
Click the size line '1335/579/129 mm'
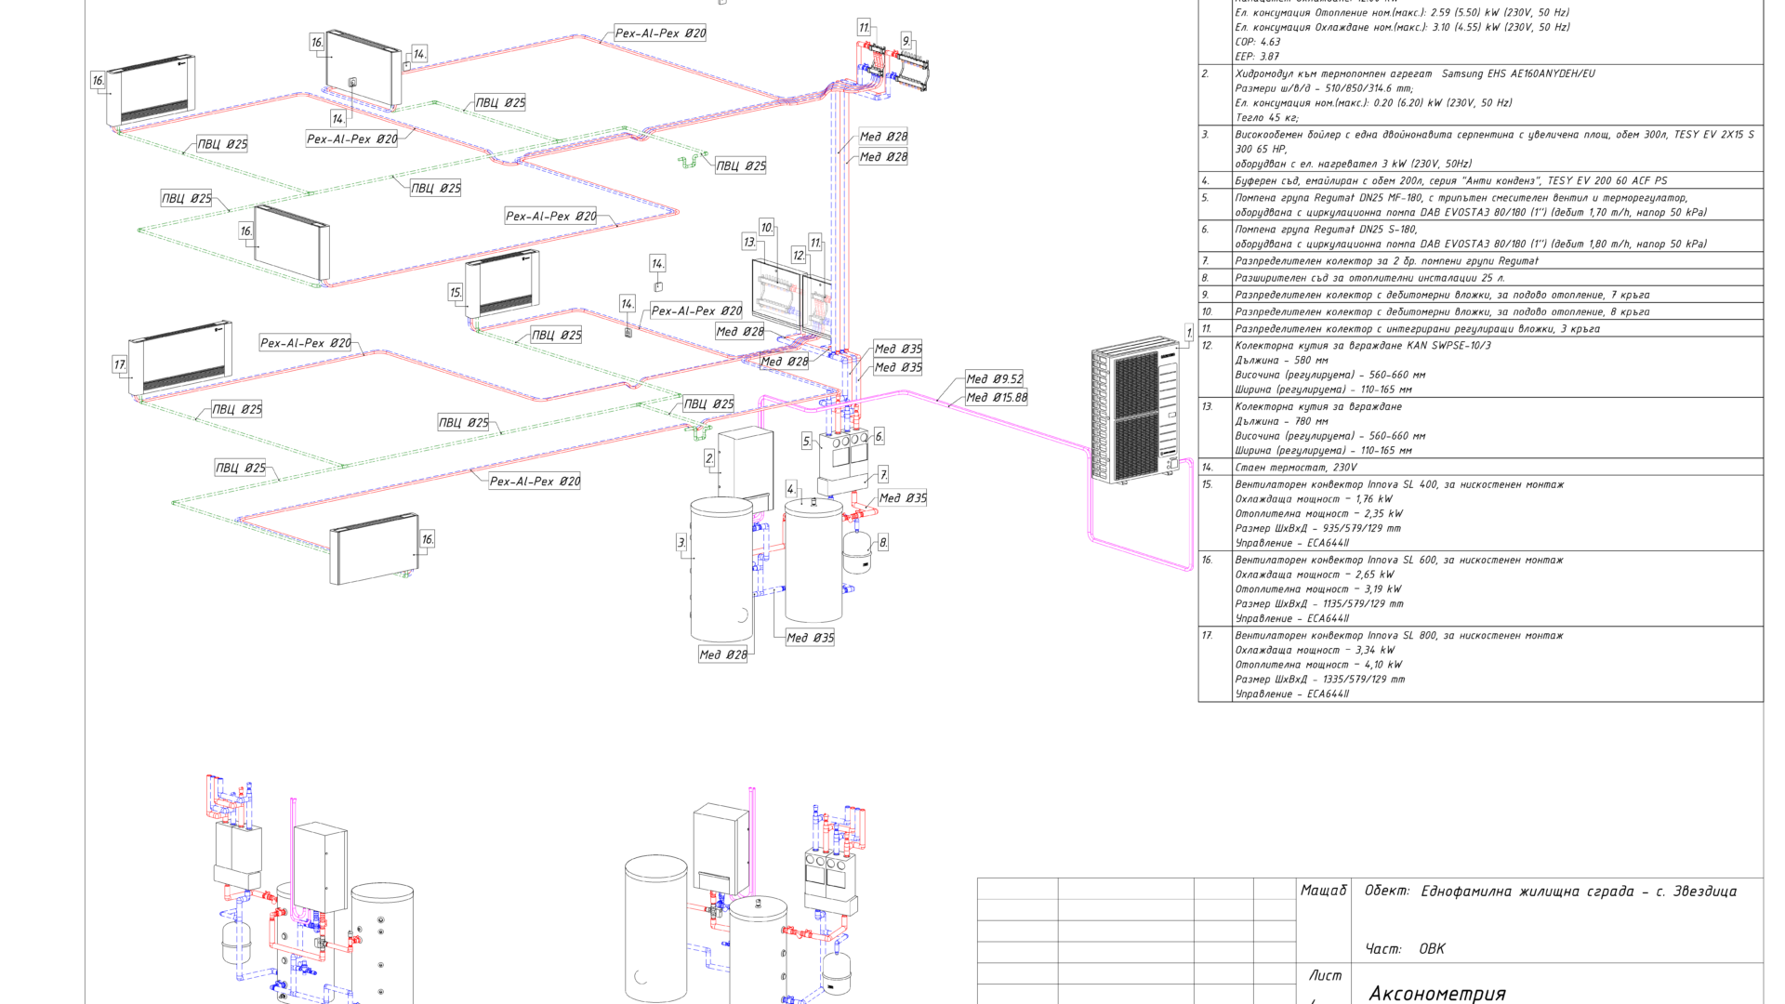(1320, 680)
